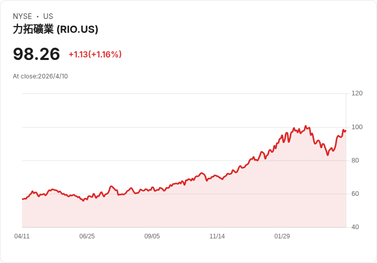Click the leftmost start of the price line
The image size is (377, 263).
[23, 199]
